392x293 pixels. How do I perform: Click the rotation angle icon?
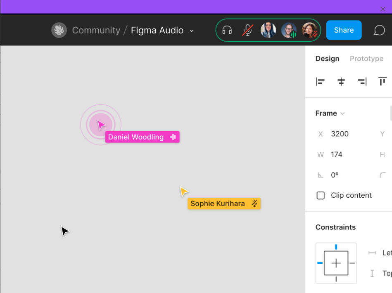coord(320,175)
